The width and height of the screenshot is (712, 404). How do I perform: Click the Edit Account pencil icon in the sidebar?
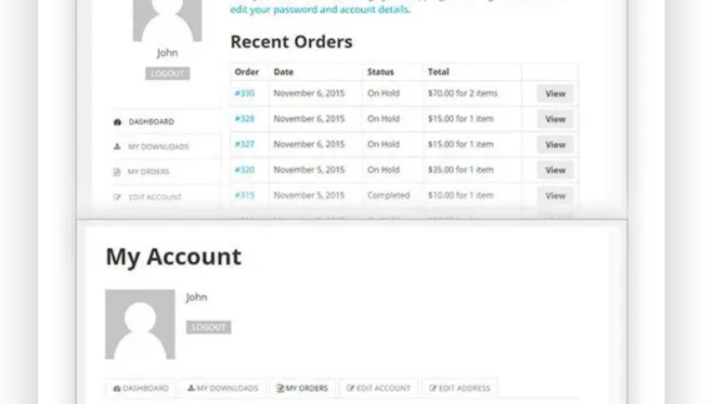click(x=118, y=197)
